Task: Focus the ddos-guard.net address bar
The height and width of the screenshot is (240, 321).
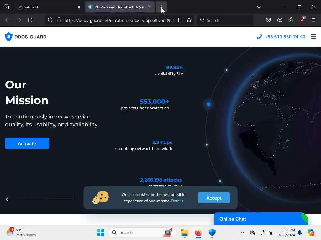Action: [119, 20]
